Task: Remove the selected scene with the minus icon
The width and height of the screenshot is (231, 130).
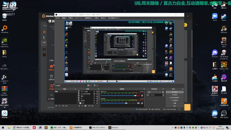Action: click(x=59, y=106)
